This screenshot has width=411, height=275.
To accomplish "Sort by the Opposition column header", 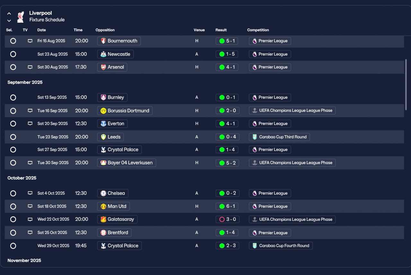I will [x=105, y=30].
